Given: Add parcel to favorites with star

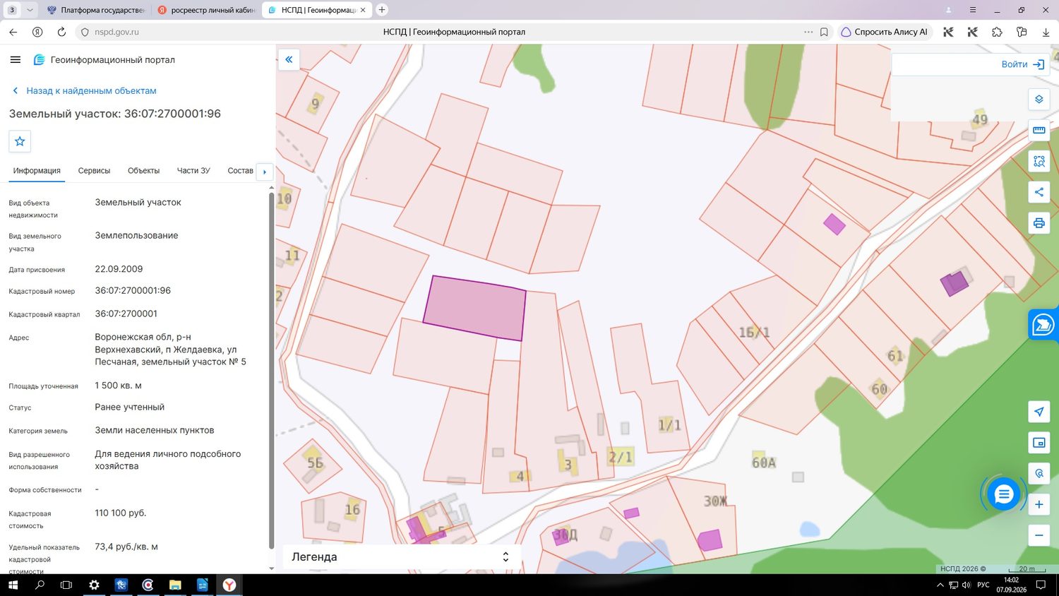Looking at the screenshot, I should tap(20, 141).
